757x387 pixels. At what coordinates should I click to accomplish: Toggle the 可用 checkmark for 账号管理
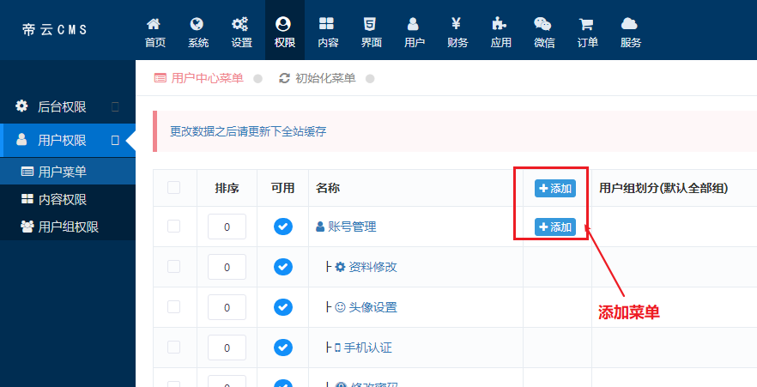click(283, 227)
